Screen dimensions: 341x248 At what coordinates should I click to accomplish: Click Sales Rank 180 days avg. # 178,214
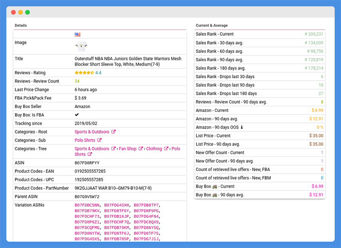[314, 68]
